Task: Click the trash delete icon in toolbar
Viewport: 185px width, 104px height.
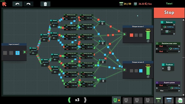Action: (45, 4)
